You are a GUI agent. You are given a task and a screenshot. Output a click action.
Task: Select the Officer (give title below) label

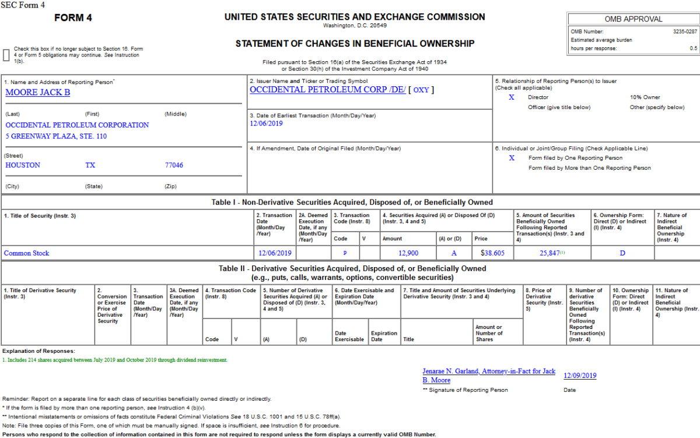[x=559, y=107]
